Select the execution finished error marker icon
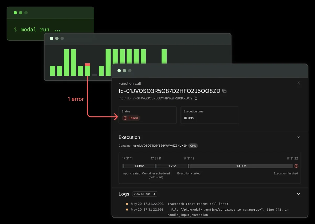Viewport: 315px width, 224px height. [x=296, y=166]
